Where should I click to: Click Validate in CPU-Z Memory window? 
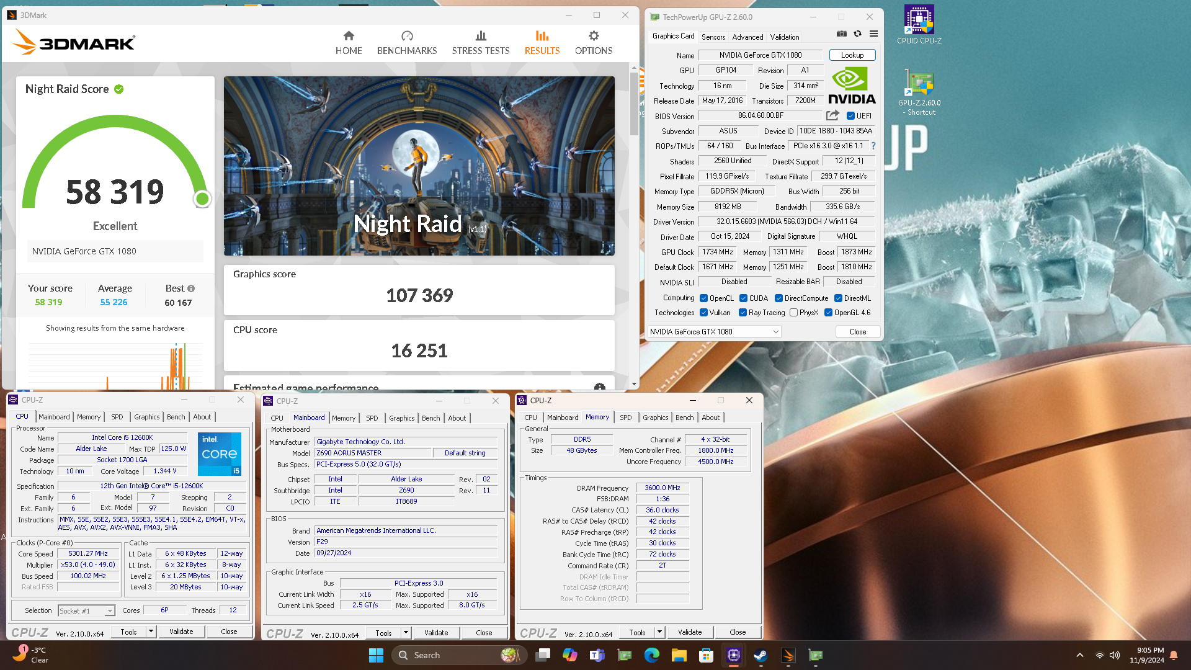(690, 632)
